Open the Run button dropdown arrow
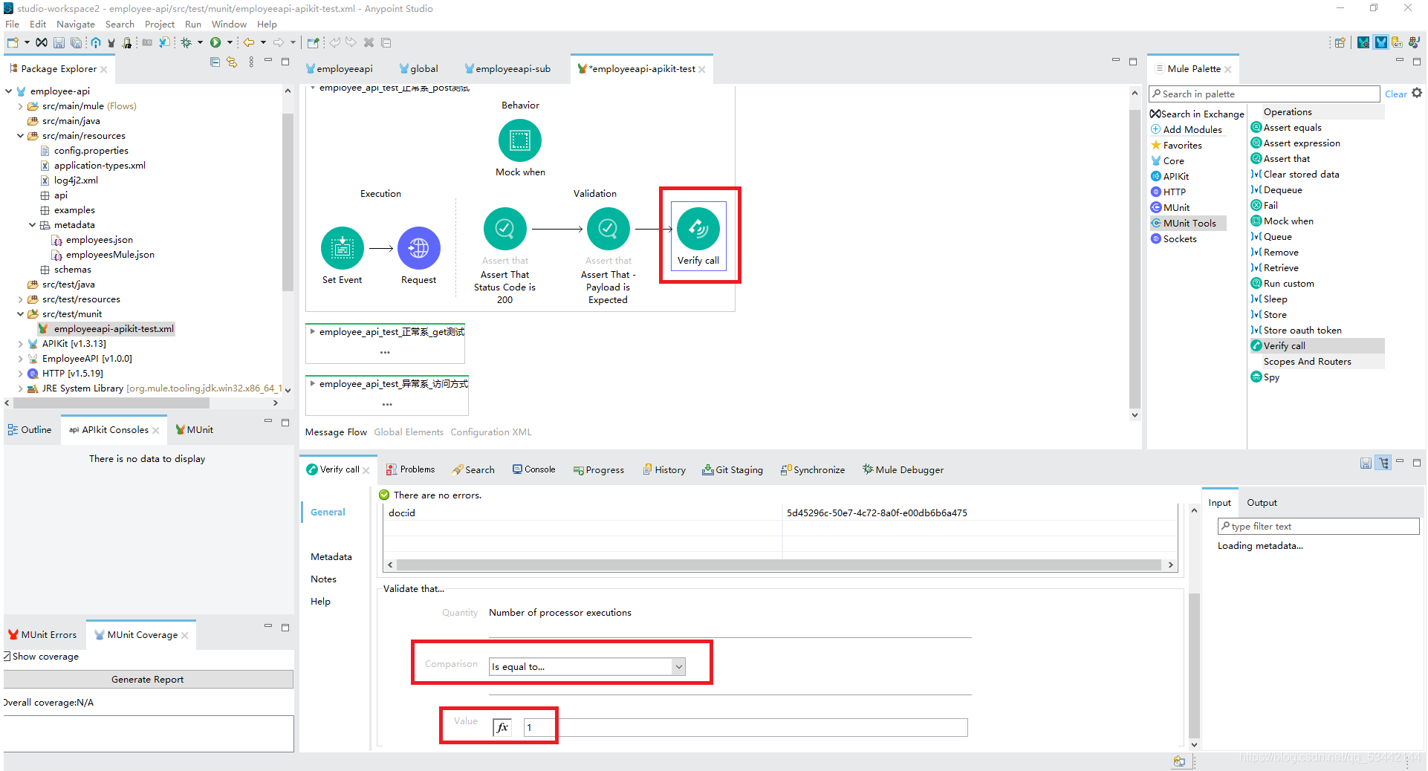 pyautogui.click(x=230, y=43)
